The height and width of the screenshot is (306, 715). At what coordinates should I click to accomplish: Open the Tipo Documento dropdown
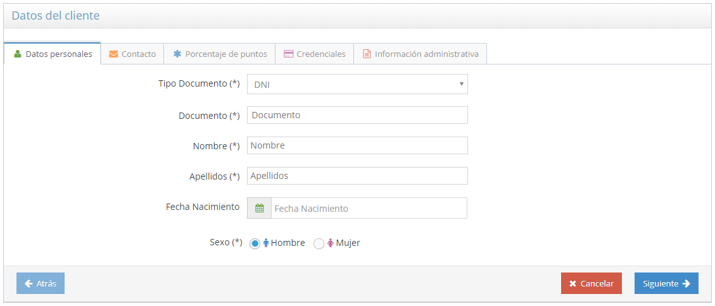357,84
